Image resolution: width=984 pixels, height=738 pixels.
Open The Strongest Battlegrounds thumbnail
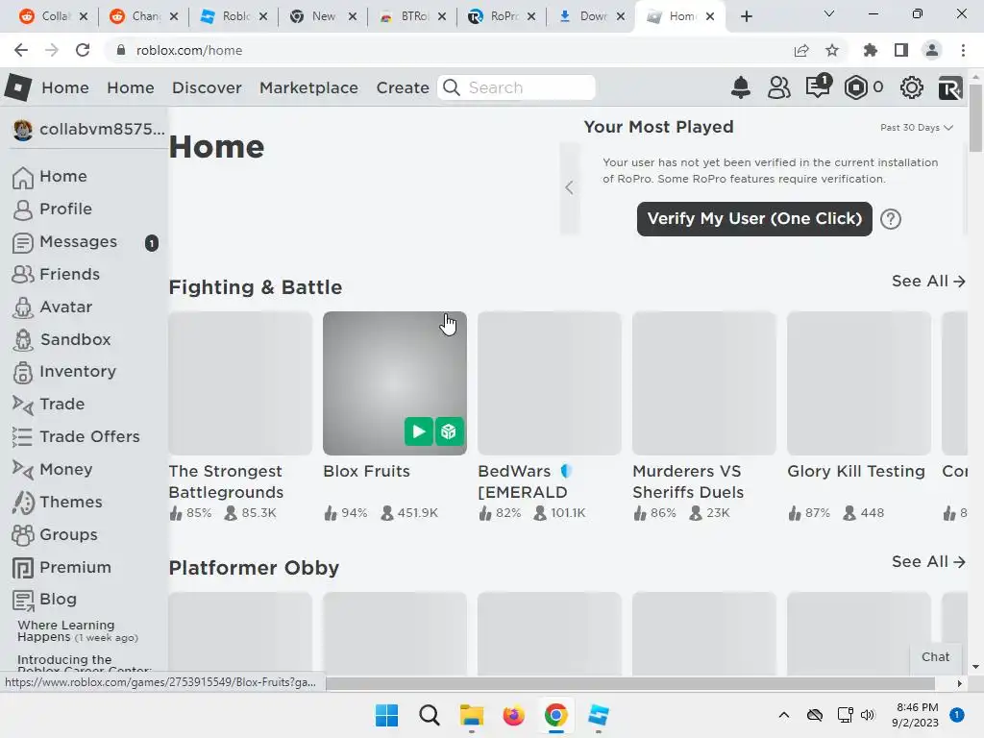click(x=240, y=383)
